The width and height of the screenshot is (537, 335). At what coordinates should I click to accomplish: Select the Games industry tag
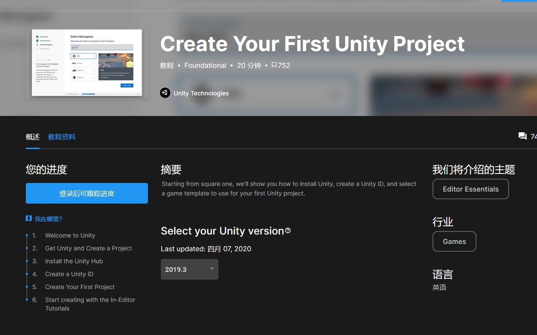[x=454, y=241]
